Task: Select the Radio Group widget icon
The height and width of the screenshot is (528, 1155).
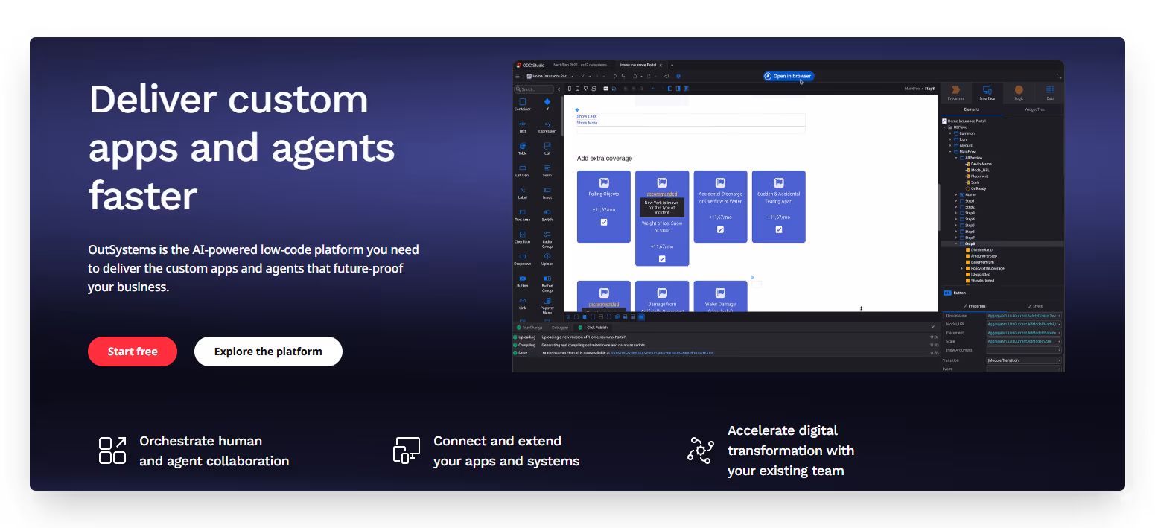Action: (x=547, y=234)
